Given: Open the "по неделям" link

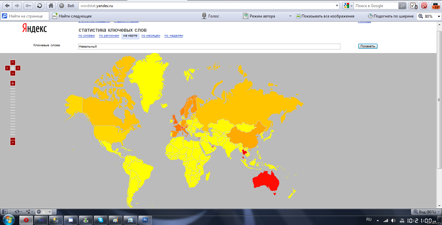Looking at the screenshot, I should (x=173, y=36).
